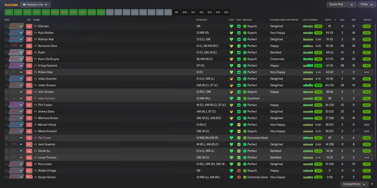377x188 pixels.
Task: Click the sharpness icon for Erling Haaland
Action: (x=239, y=66)
